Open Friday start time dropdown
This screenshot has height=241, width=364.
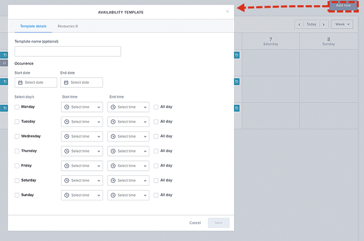[x=82, y=166]
